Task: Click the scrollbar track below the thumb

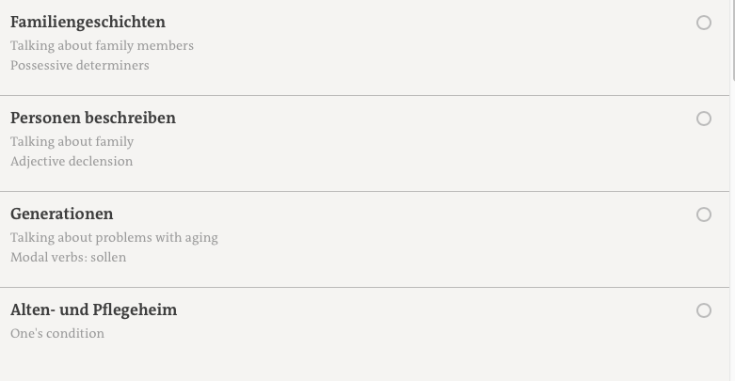Action: tap(732, 235)
